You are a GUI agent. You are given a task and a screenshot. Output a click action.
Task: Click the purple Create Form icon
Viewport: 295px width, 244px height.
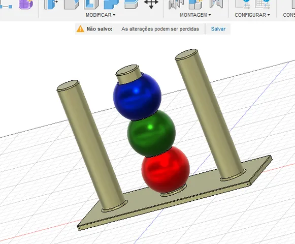tap(26, 4)
